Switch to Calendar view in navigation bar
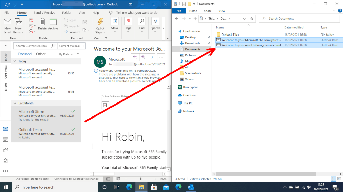 (x=6, y=139)
